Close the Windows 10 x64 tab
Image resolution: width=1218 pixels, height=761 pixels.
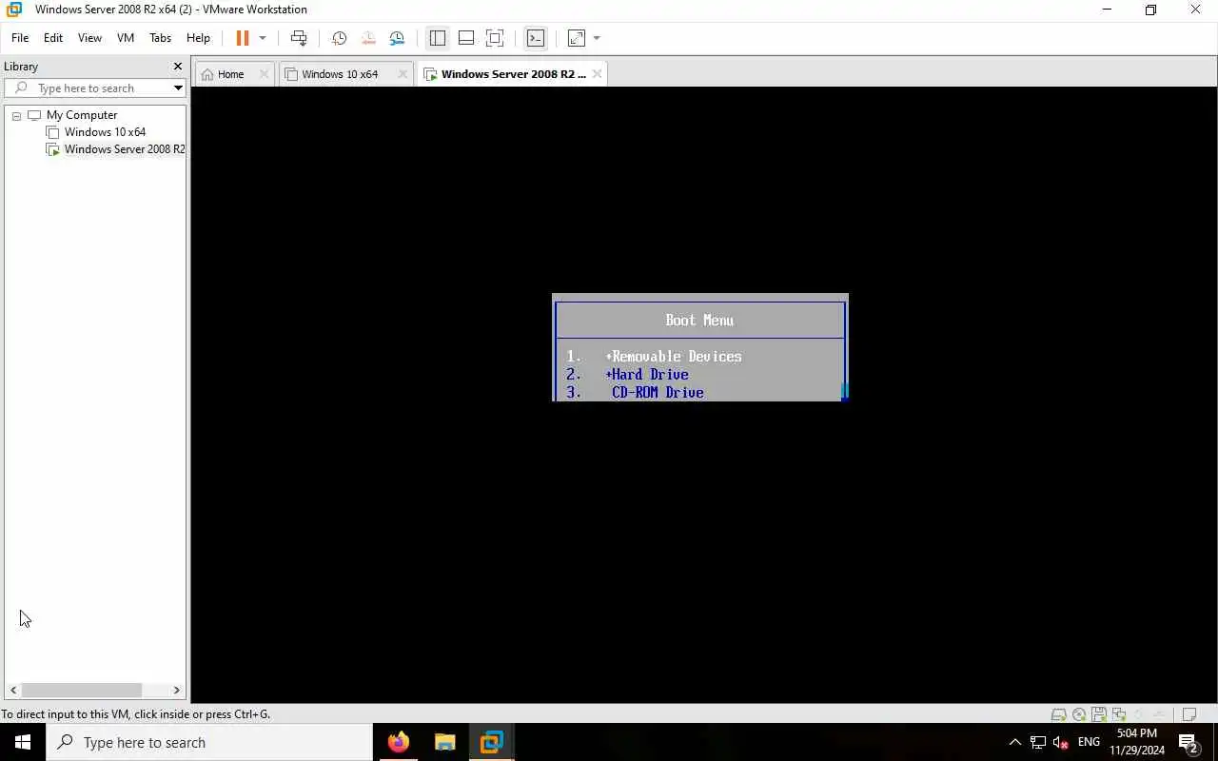(403, 74)
